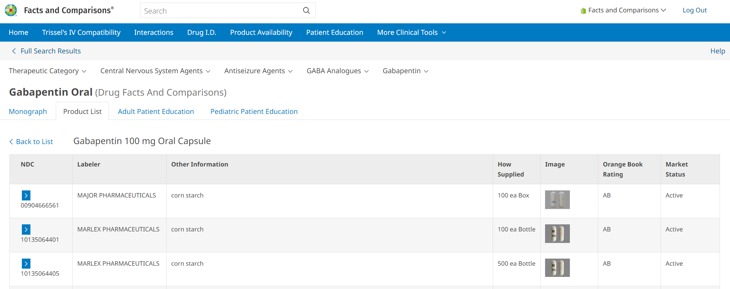Expand the row for NDC 10135064405
Viewport: 730px width, 289px height.
26,264
